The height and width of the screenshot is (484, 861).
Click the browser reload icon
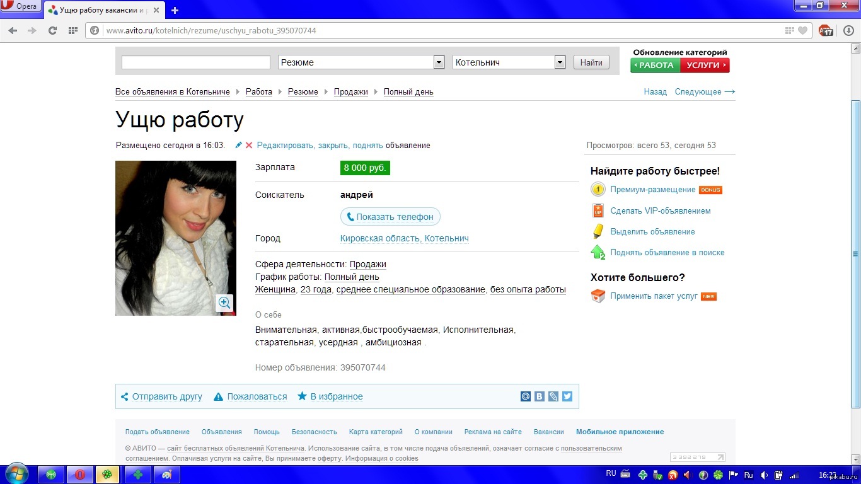point(52,30)
